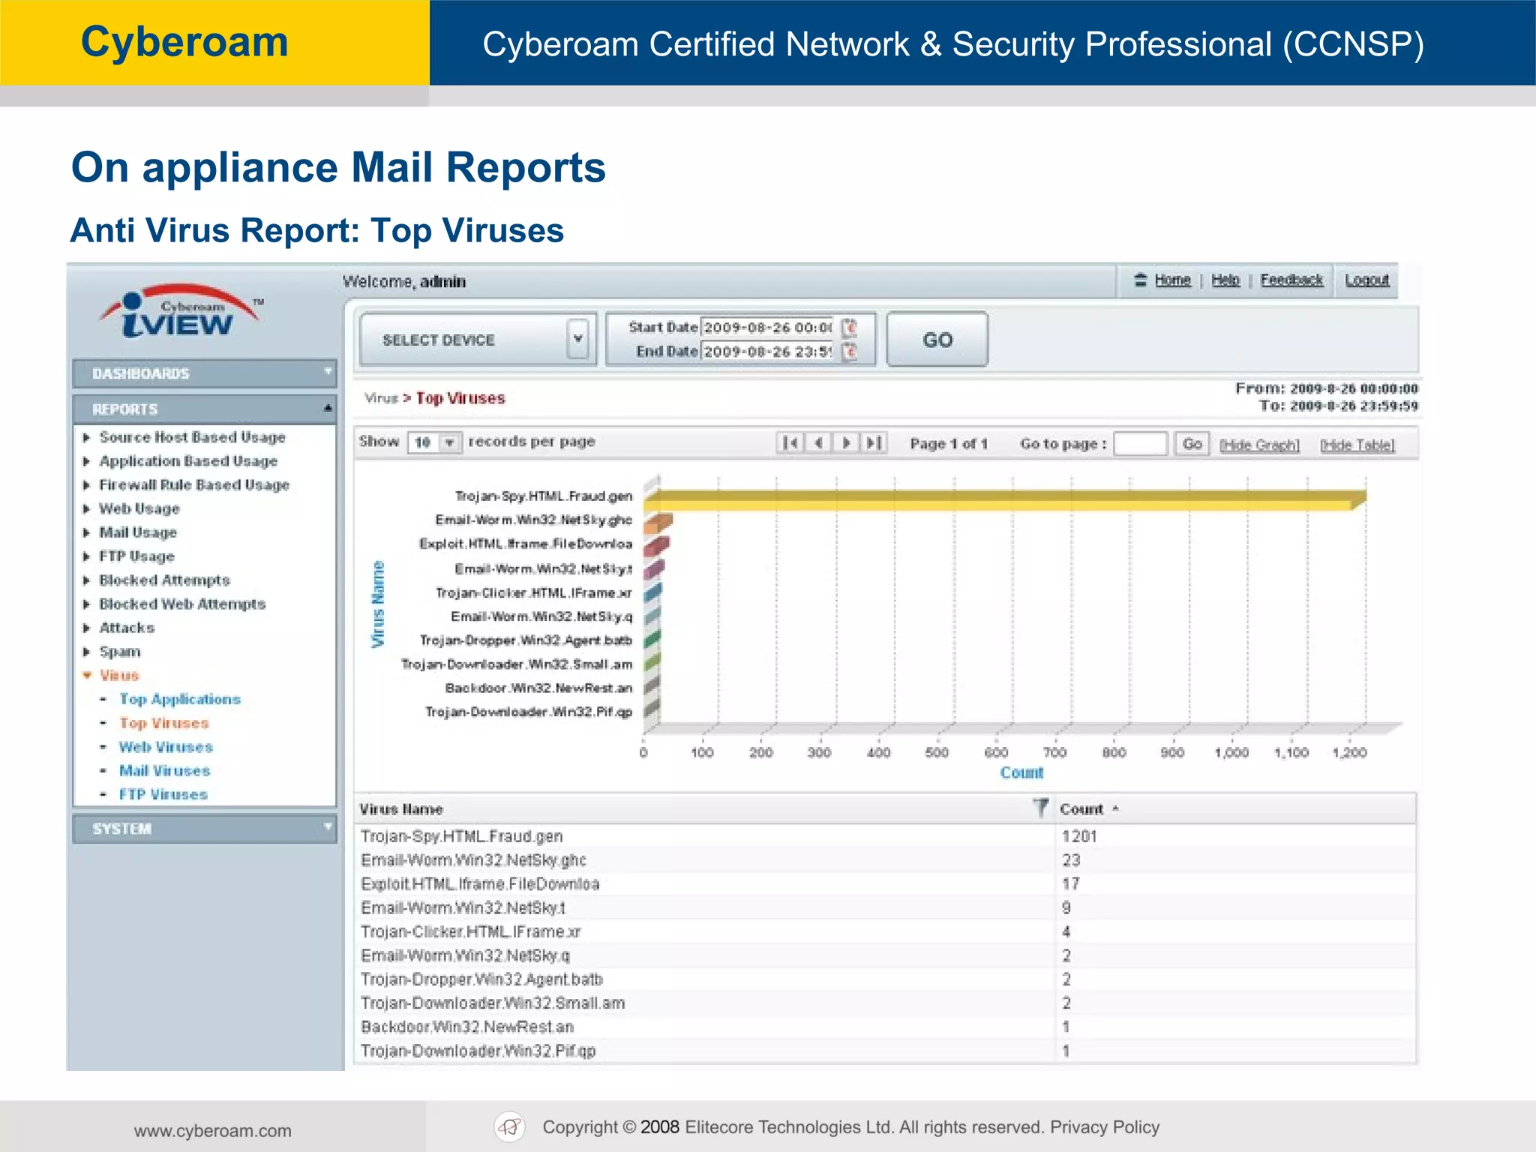The width and height of the screenshot is (1536, 1152).
Task: Click the orange Email-Worm.Win32.NetSky.ghc bar
Action: (658, 523)
